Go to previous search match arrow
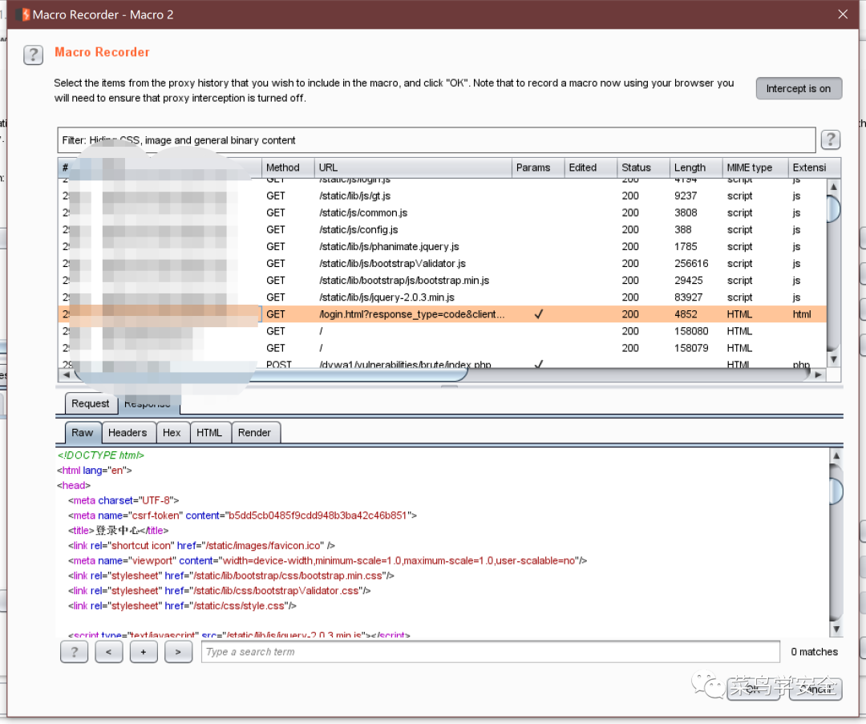Image resolution: width=866 pixels, height=724 pixels. pyautogui.click(x=108, y=652)
